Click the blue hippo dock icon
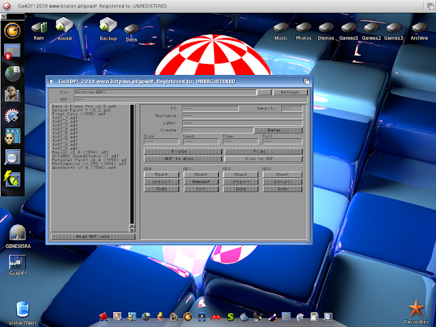The height and width of the screenshot is (327, 436). click(244, 317)
